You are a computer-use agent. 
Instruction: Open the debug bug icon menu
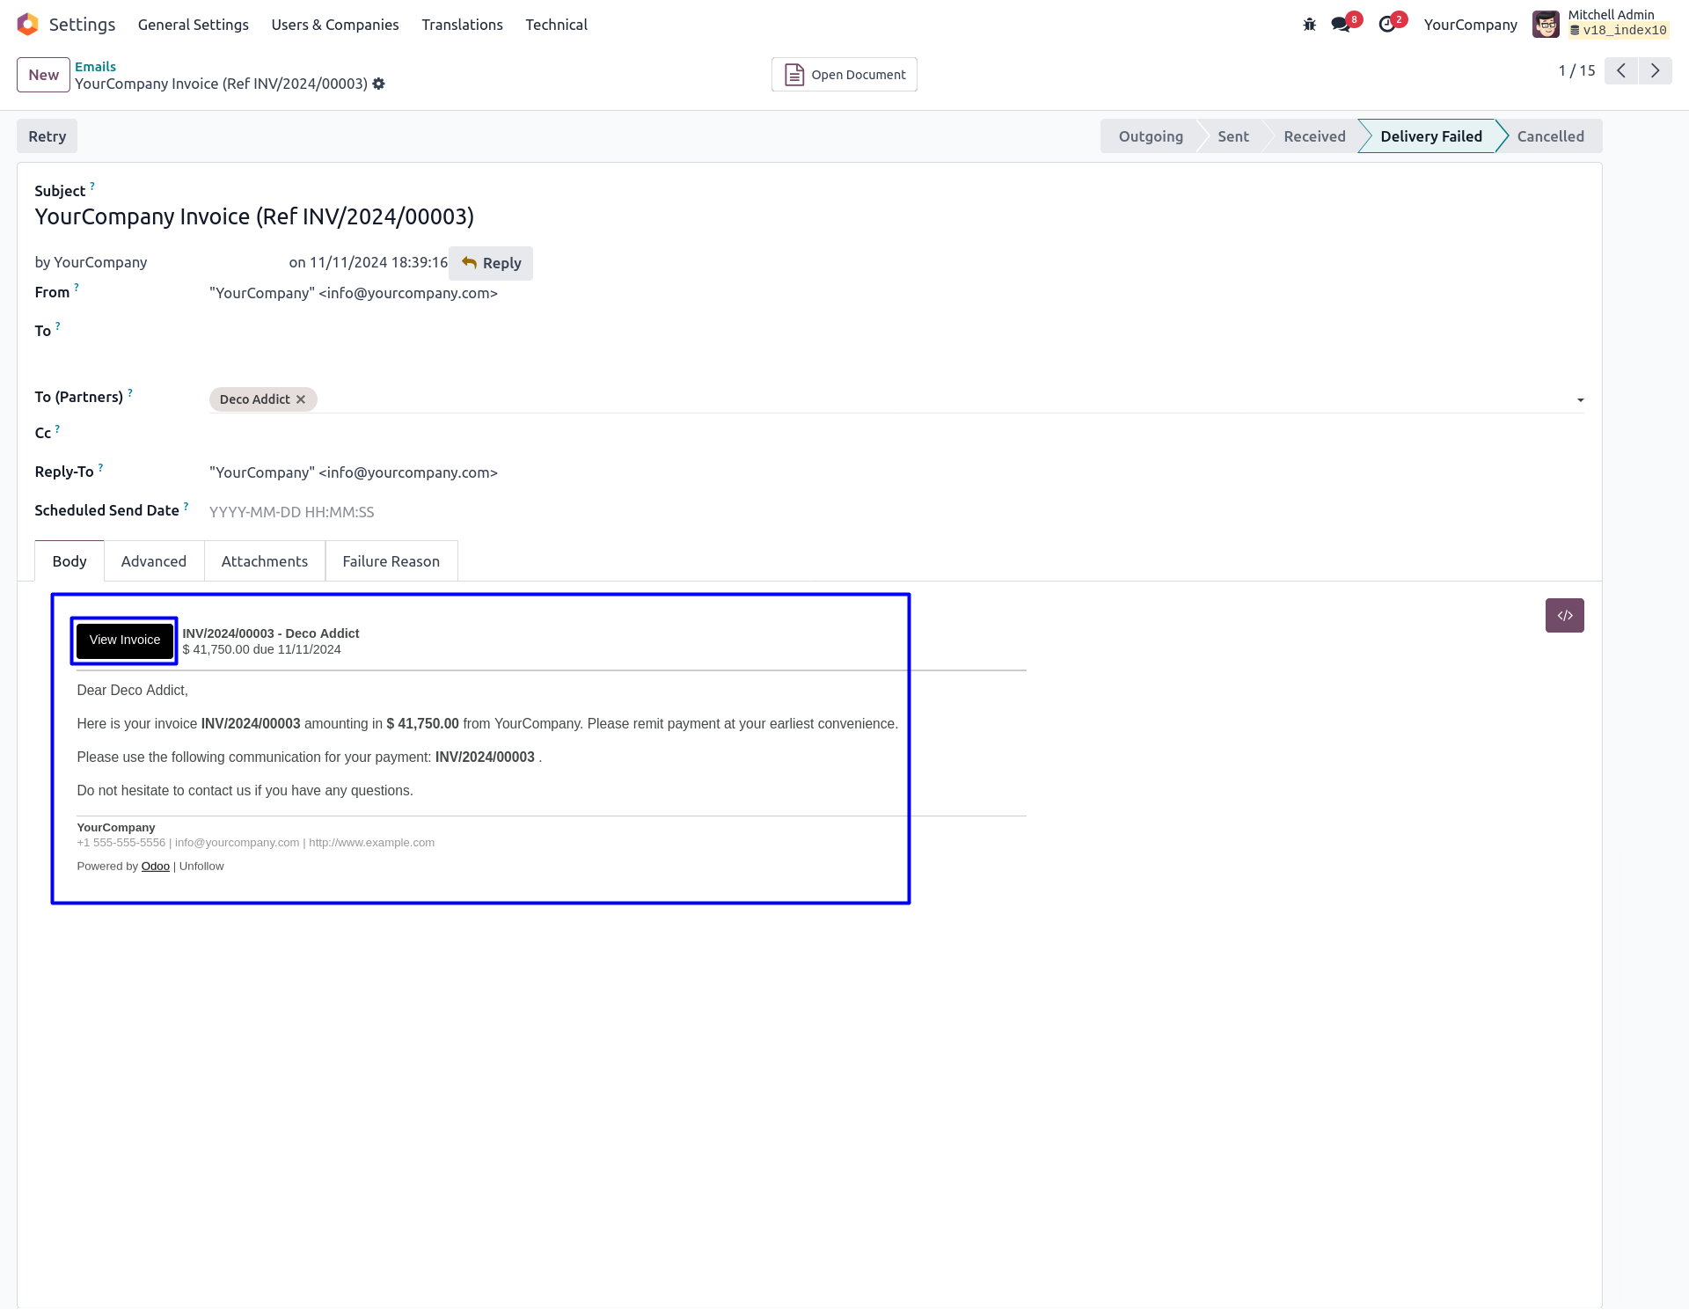pyautogui.click(x=1309, y=25)
